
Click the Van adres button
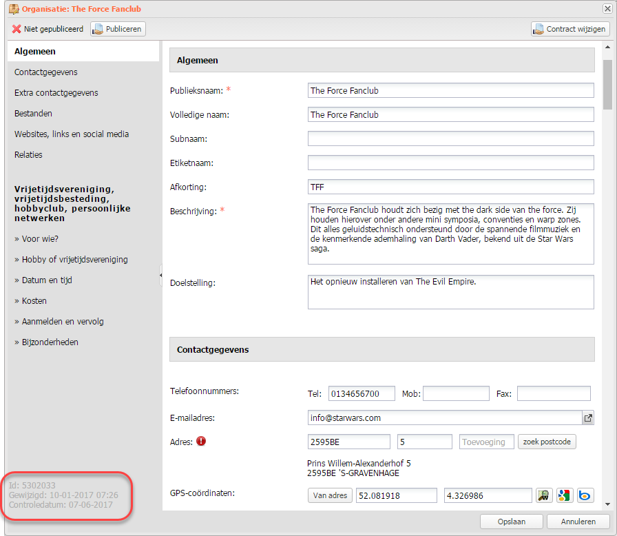click(x=330, y=495)
